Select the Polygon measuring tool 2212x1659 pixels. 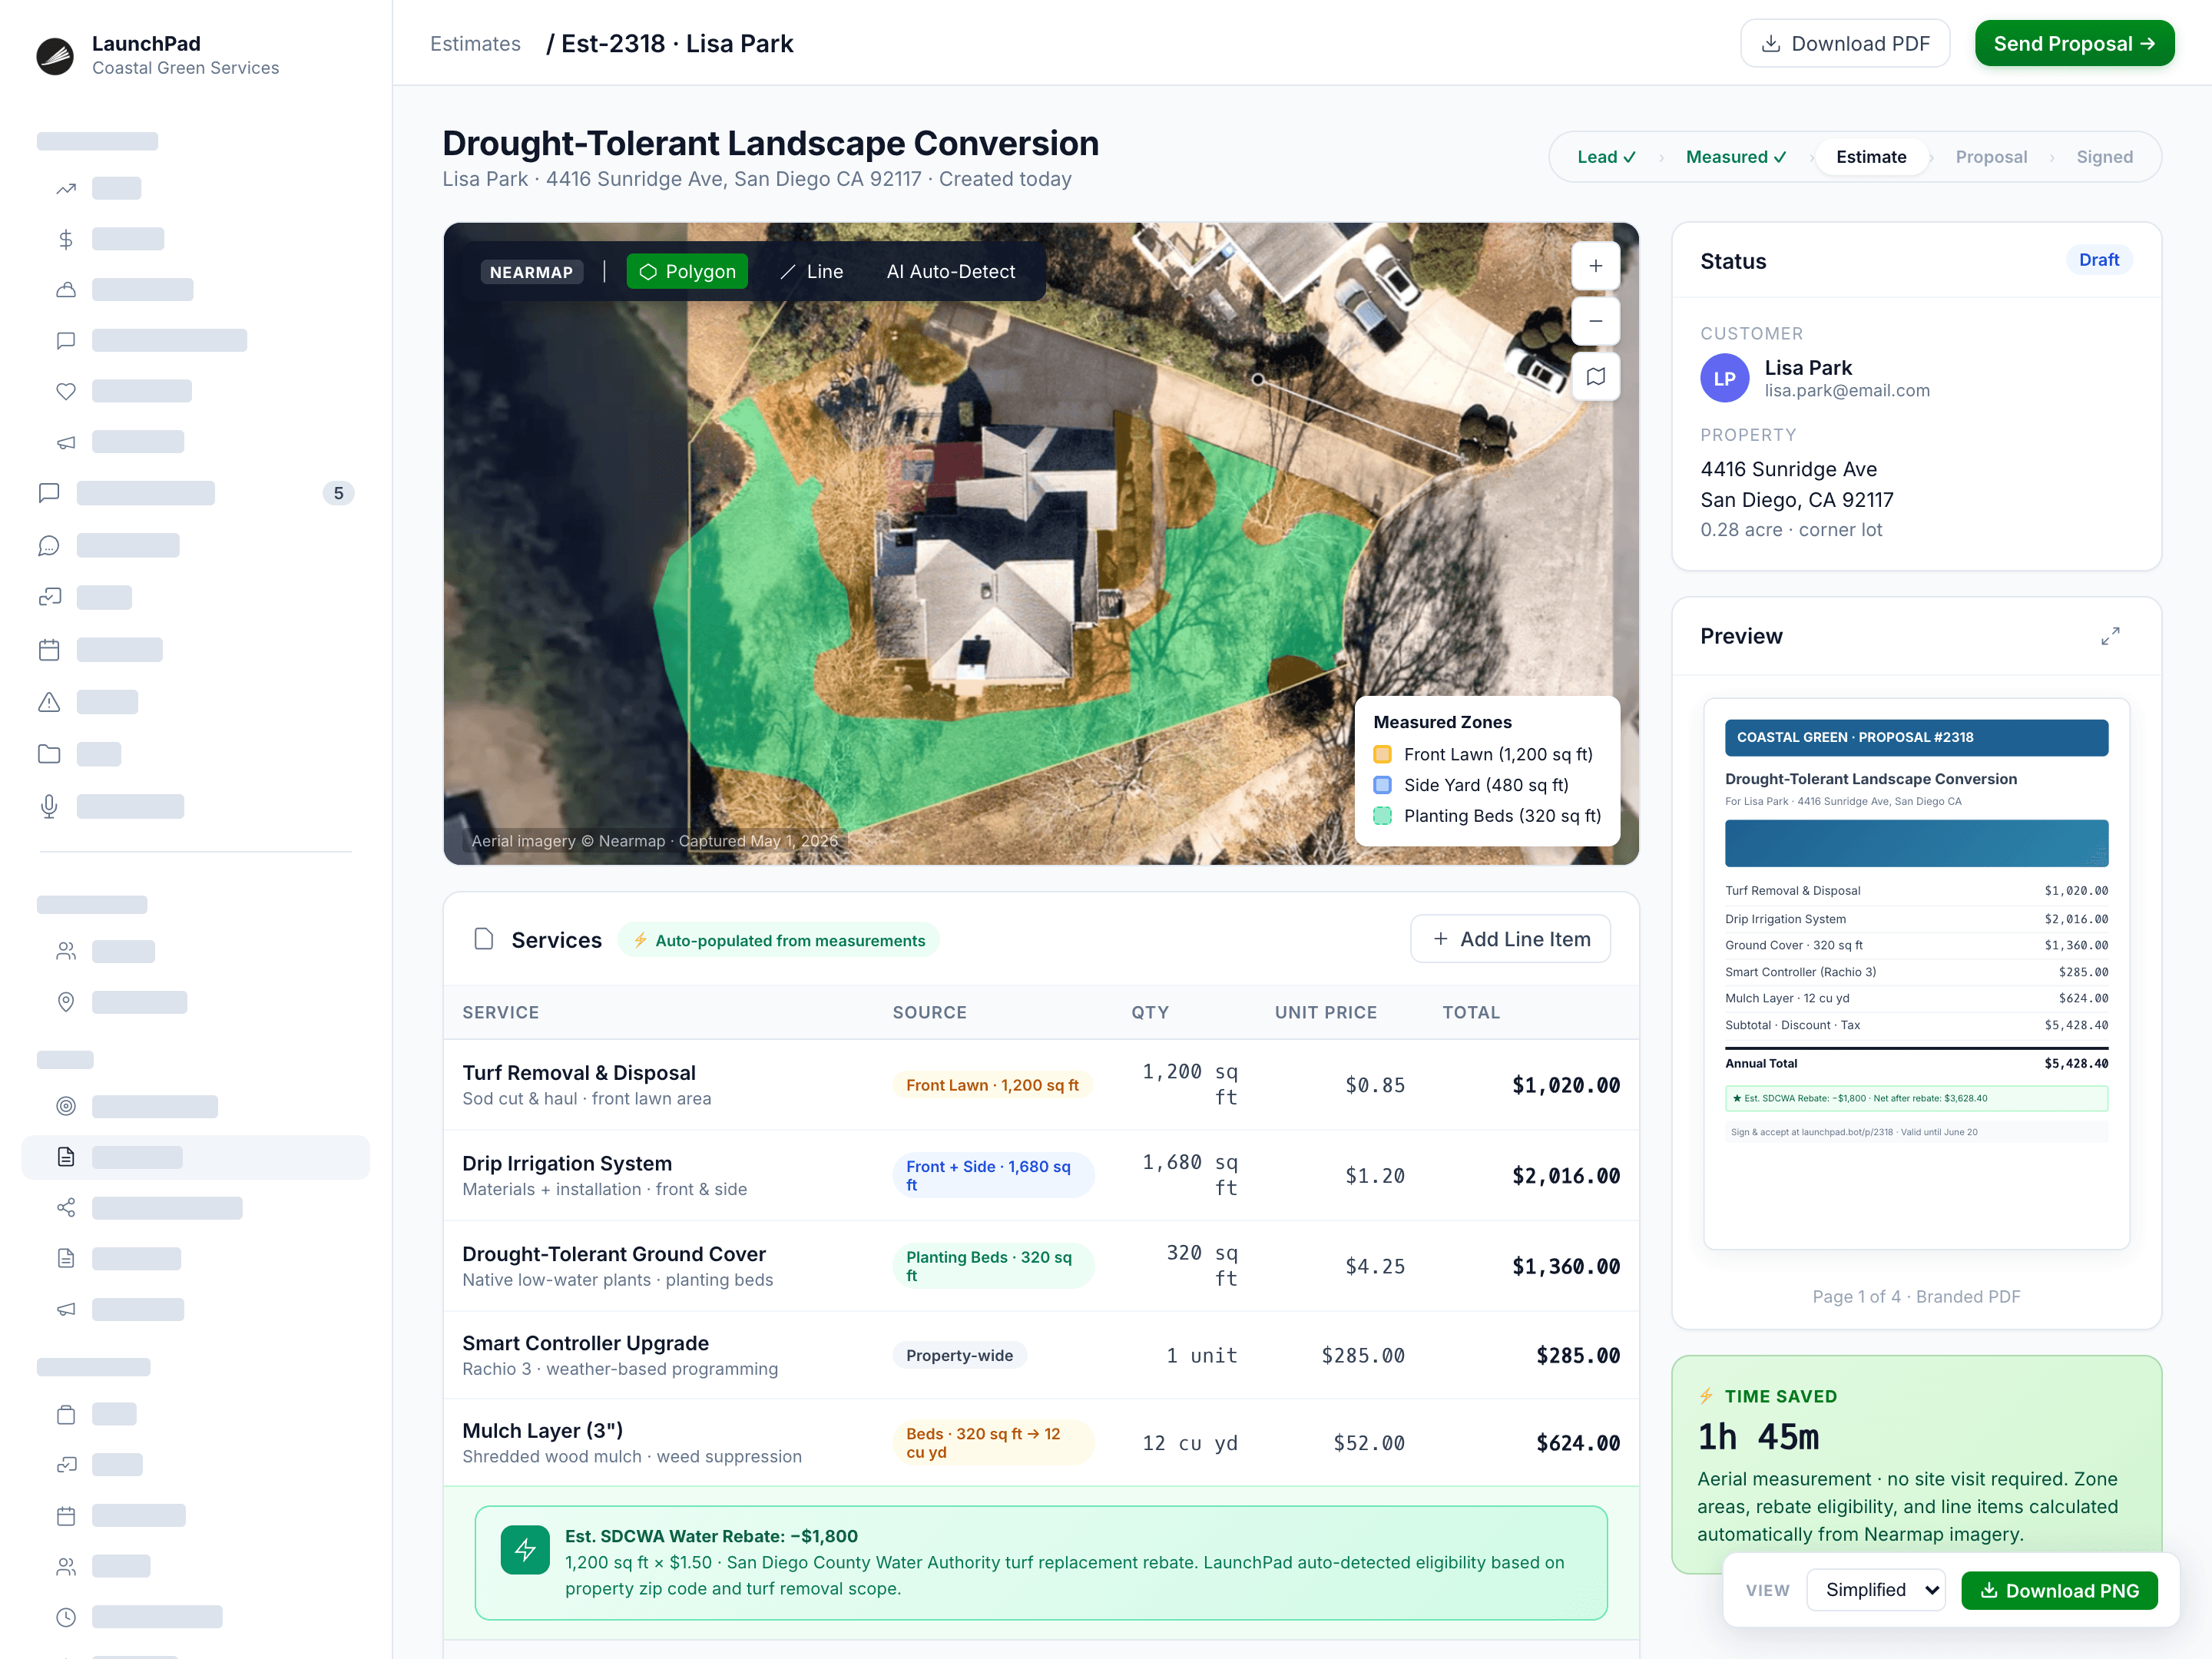click(x=687, y=272)
